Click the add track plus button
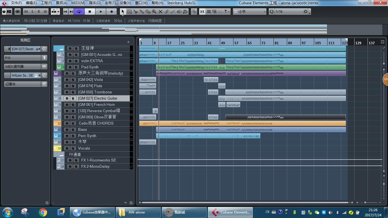Image resolution: width=388 pixels, height=218 pixels. (128, 42)
